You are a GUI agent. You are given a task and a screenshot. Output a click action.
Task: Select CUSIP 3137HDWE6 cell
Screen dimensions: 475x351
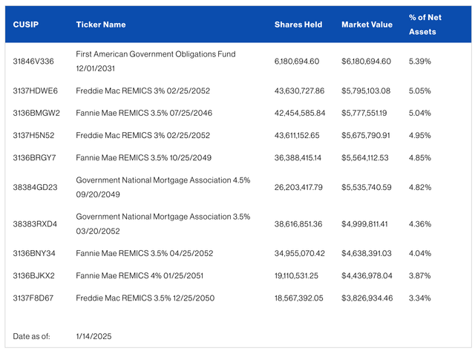point(35,91)
